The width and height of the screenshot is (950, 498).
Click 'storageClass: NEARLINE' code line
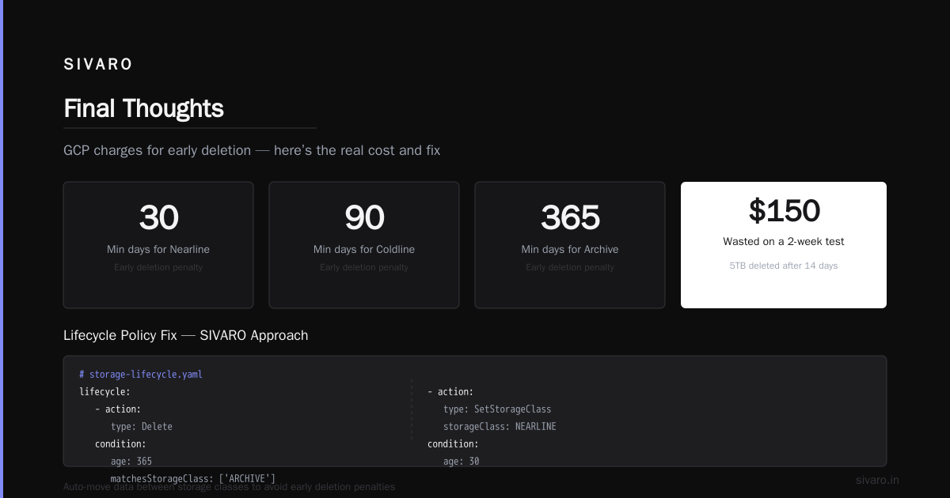point(500,427)
